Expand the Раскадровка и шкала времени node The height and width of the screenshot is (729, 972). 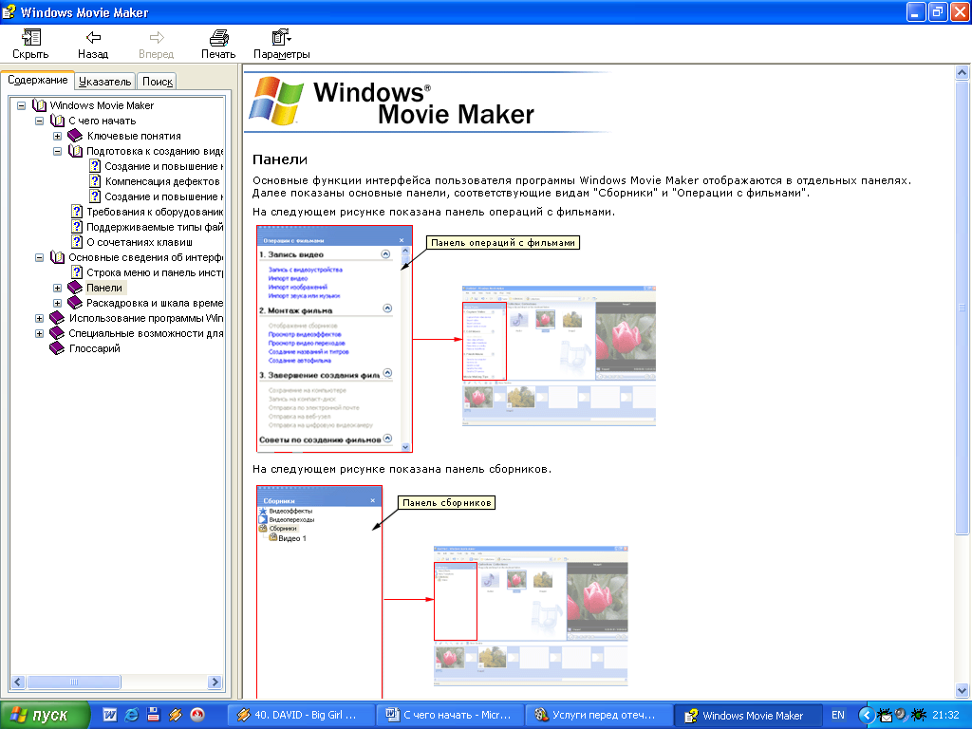[57, 303]
